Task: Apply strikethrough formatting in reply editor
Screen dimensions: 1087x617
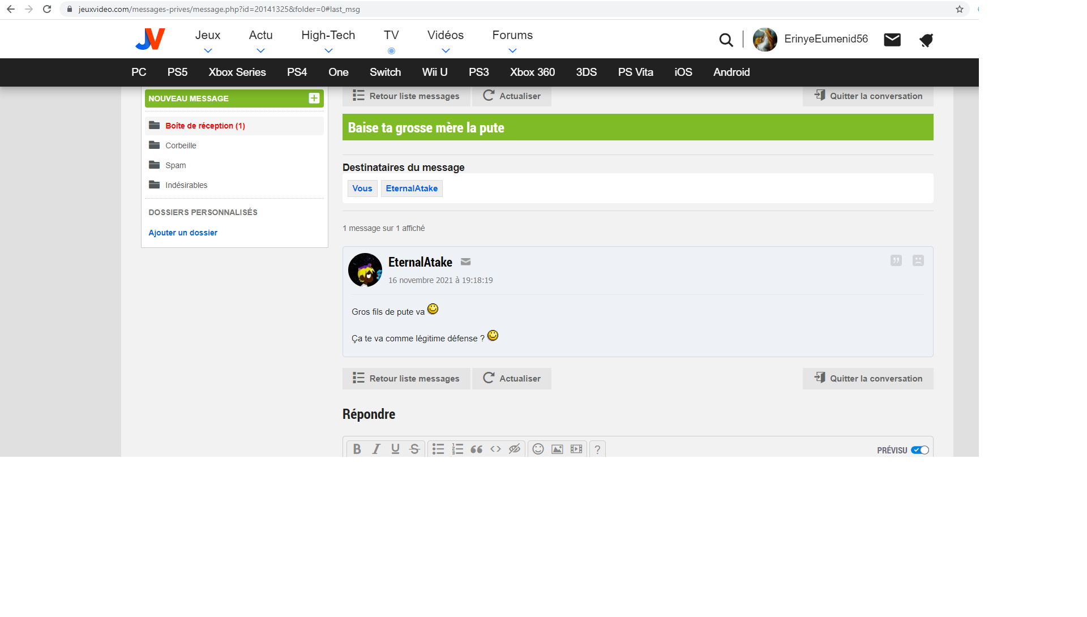Action: click(414, 449)
